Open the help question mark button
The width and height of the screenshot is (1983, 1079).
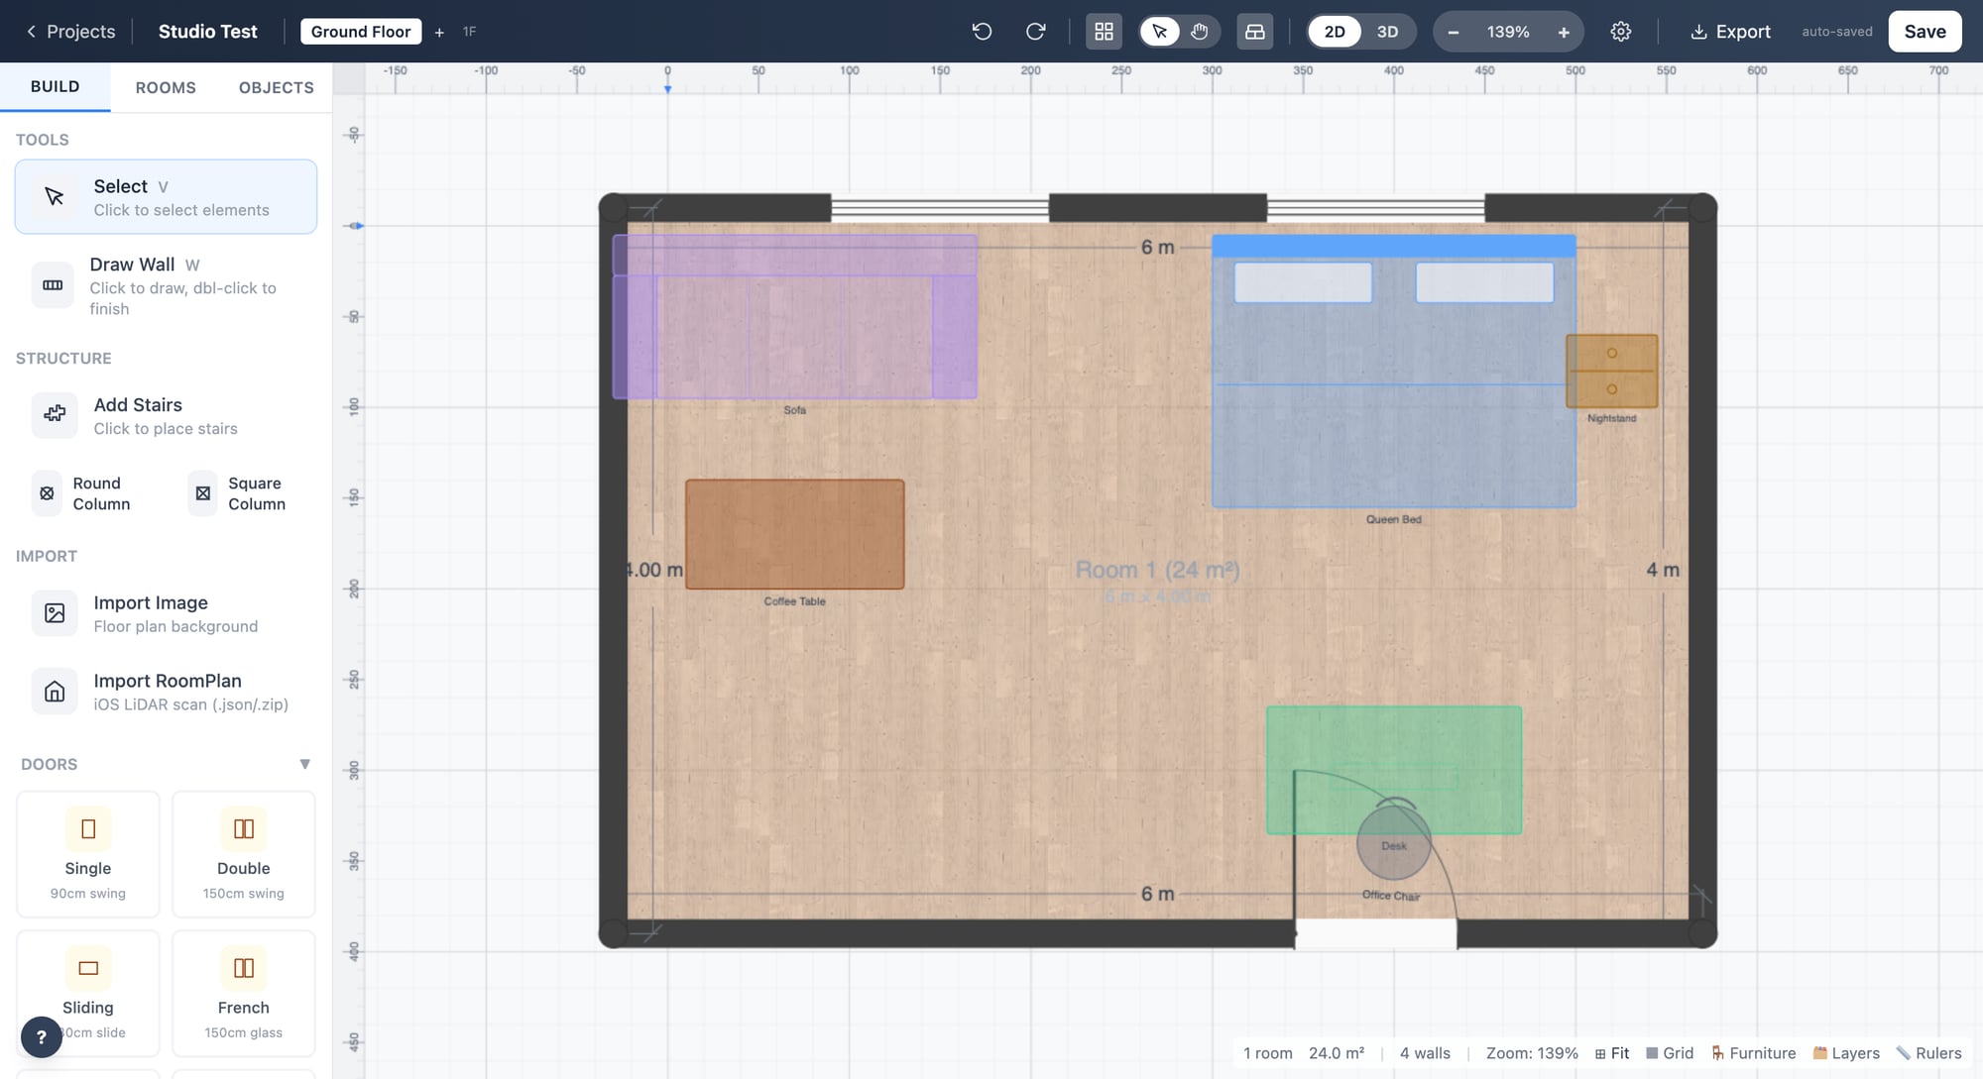[x=41, y=1037]
